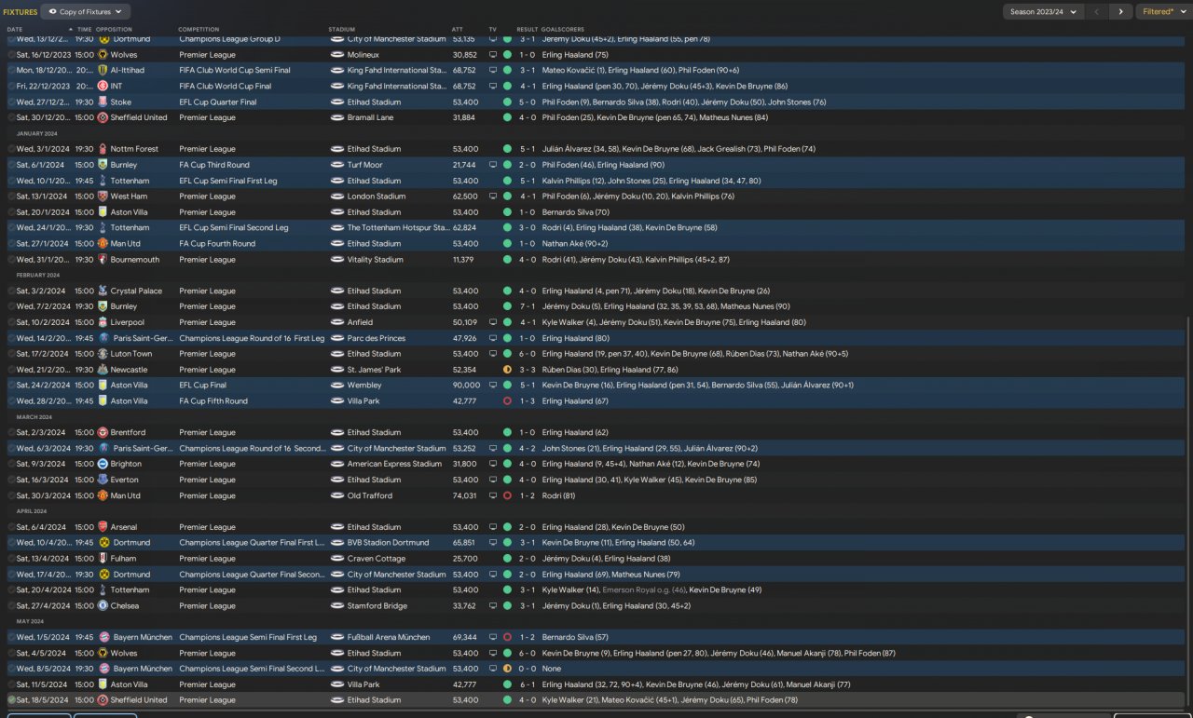
Task: Click the 7 - 1 result score
Action: (527, 306)
